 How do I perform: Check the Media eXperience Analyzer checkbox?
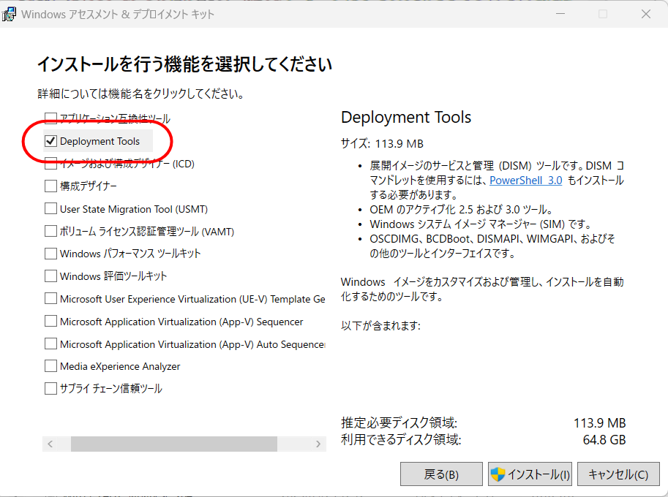[x=50, y=366]
